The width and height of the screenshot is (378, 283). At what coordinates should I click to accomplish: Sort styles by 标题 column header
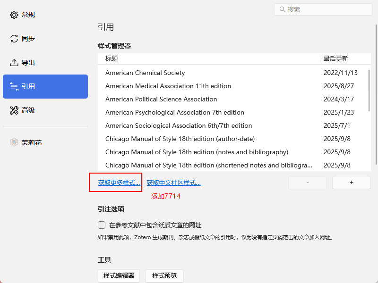(x=209, y=58)
